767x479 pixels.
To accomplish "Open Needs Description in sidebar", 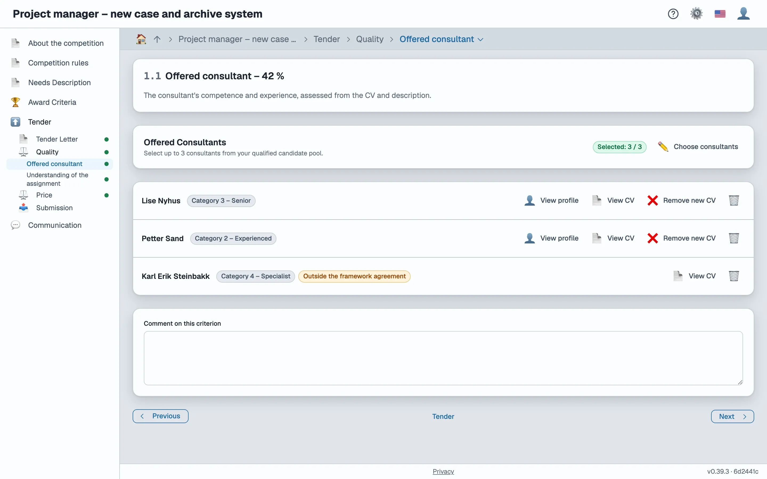I will [x=59, y=82].
